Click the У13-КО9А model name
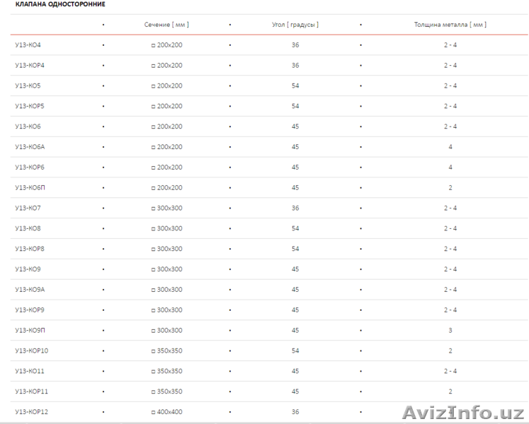 [x=30, y=290]
